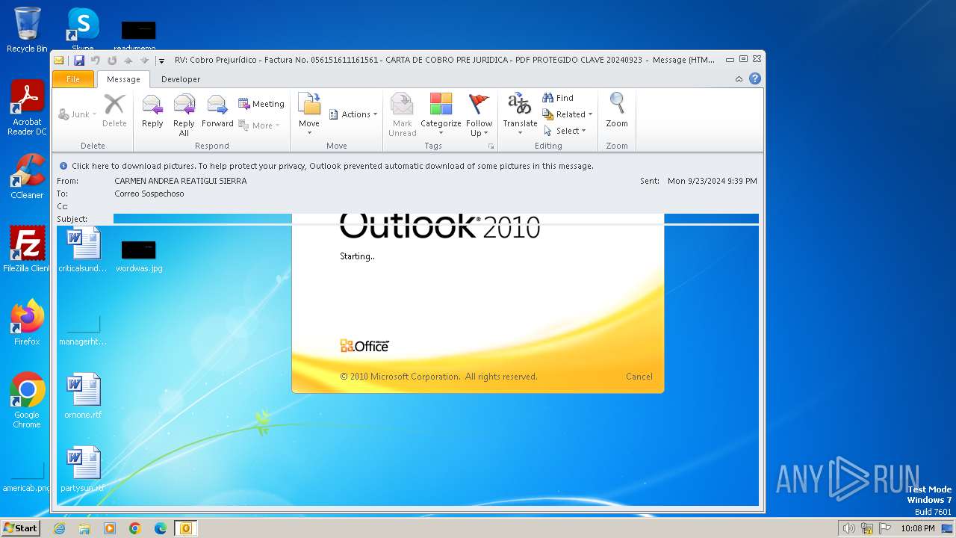
Task: Select the partysun.rtf document
Action: pos(83,469)
